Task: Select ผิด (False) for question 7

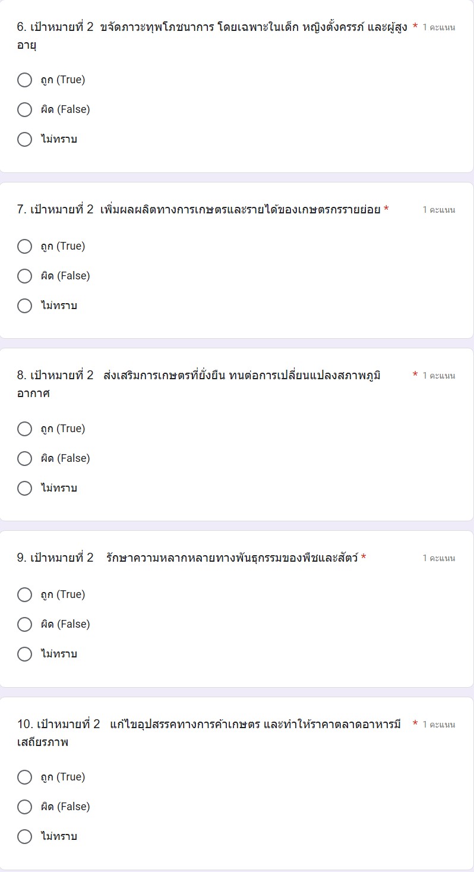Action: 25,276
